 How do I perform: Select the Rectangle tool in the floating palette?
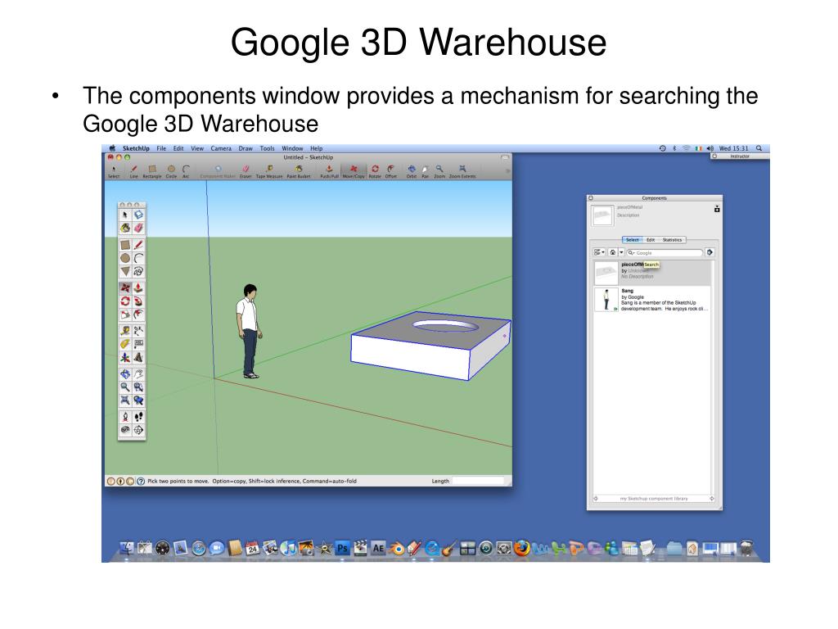point(125,245)
